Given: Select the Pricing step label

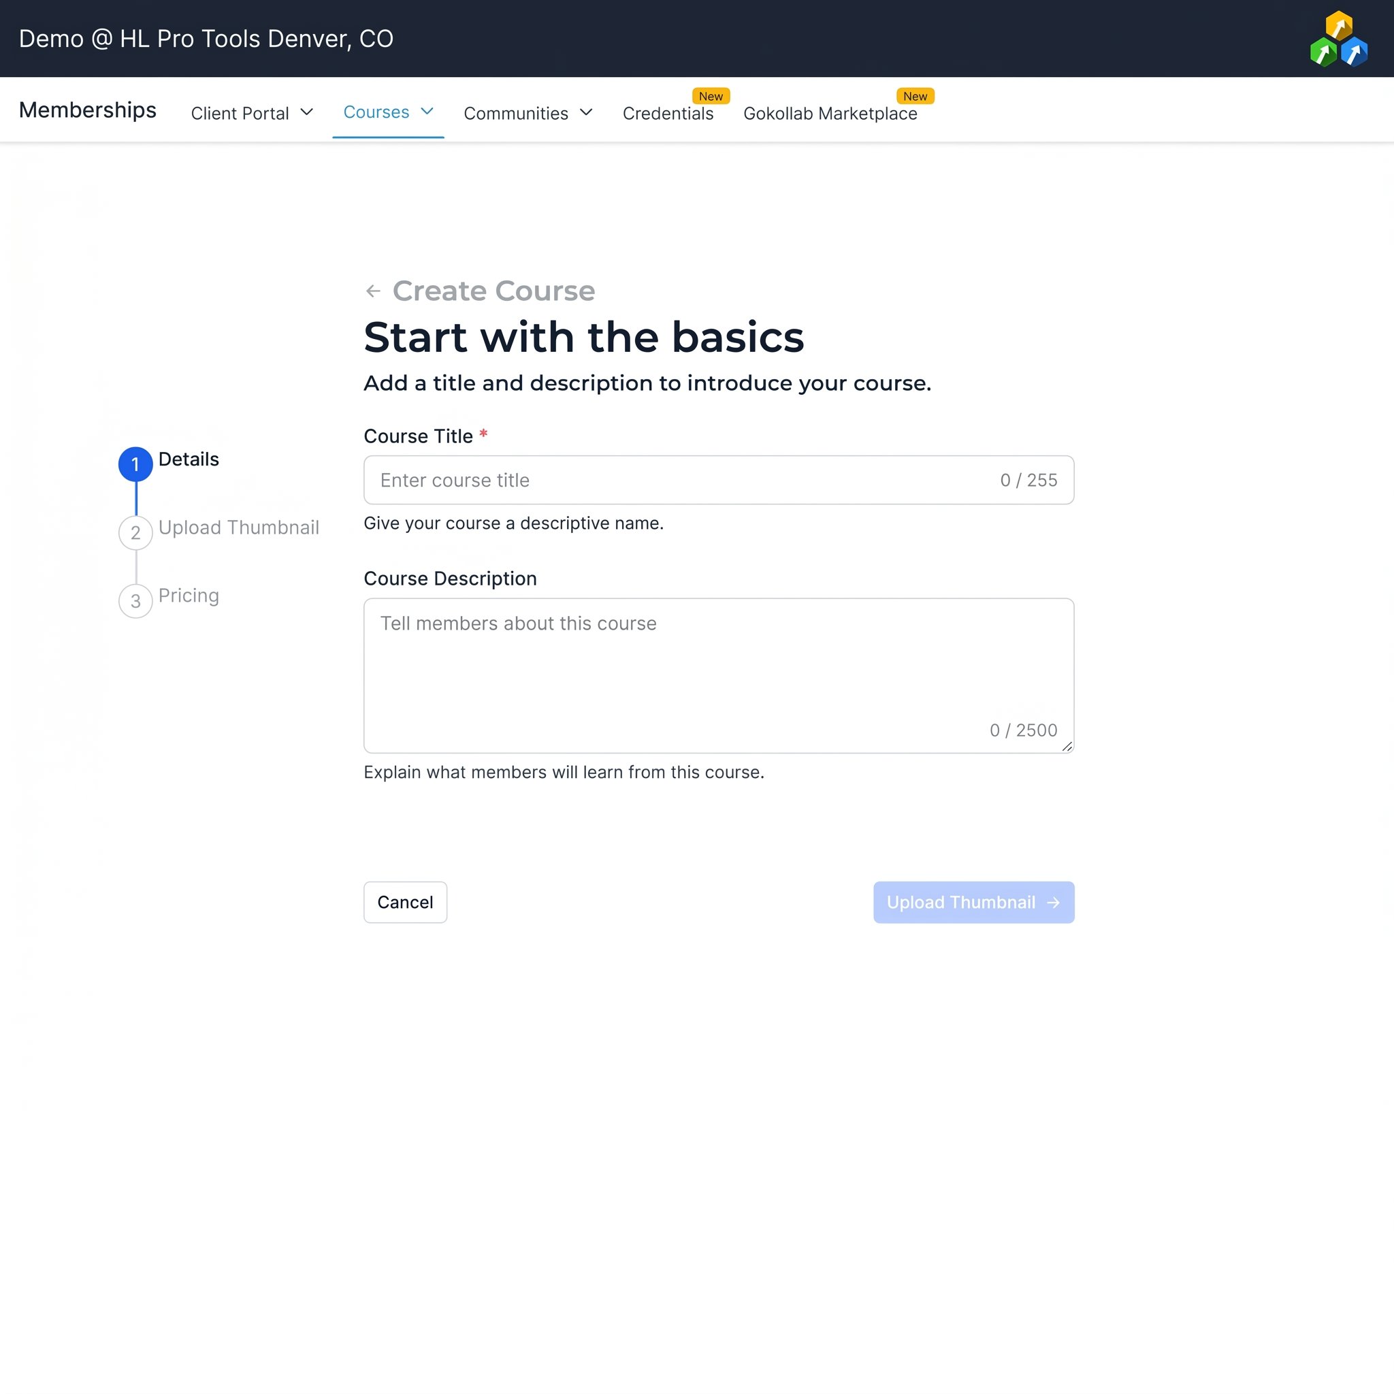Looking at the screenshot, I should point(189,596).
